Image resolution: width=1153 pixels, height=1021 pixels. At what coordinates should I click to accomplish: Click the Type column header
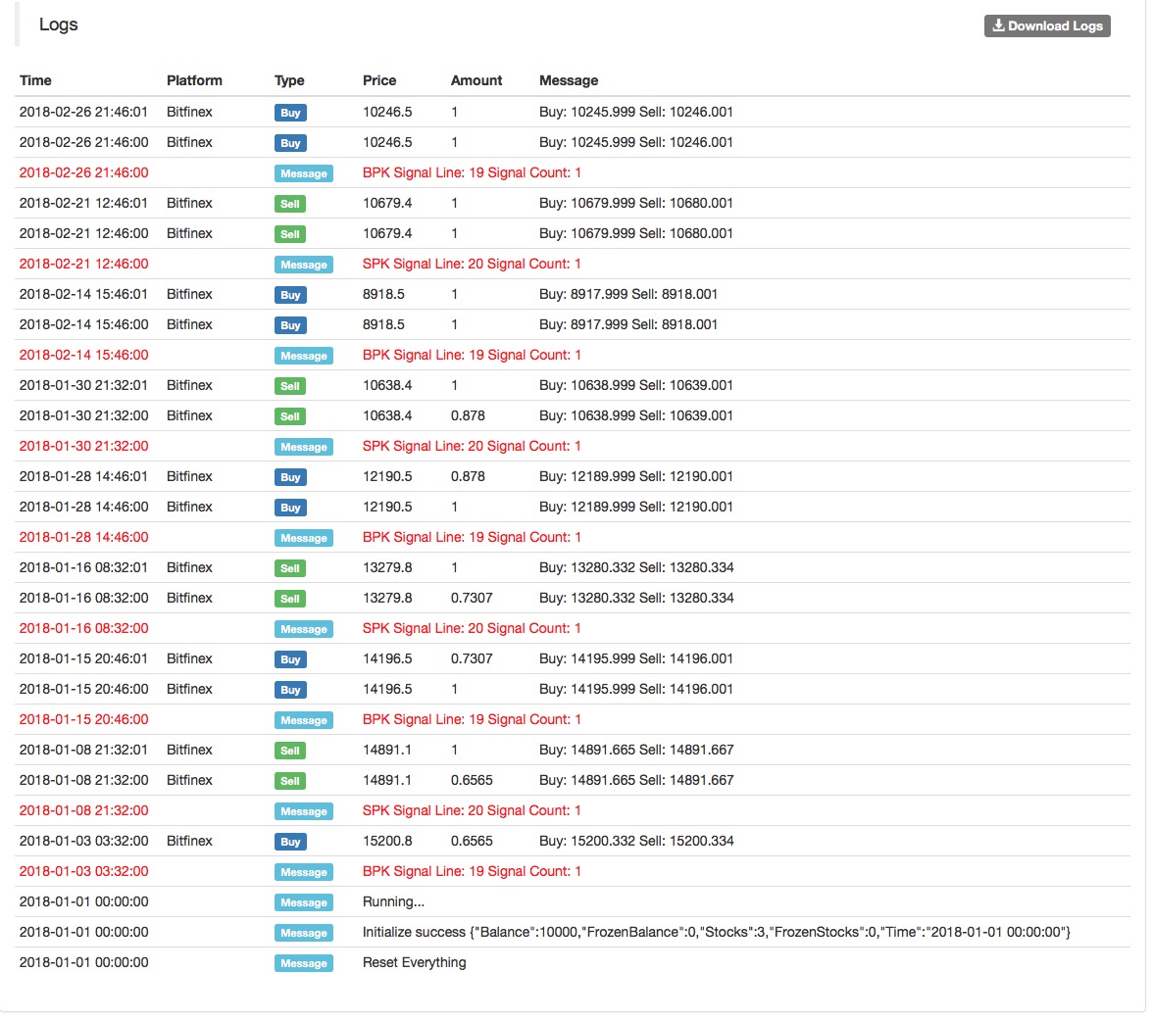click(x=289, y=81)
